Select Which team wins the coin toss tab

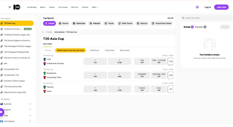(x=71, y=50)
